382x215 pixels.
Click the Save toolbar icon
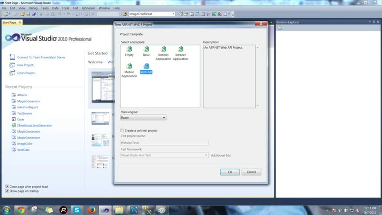28,14
